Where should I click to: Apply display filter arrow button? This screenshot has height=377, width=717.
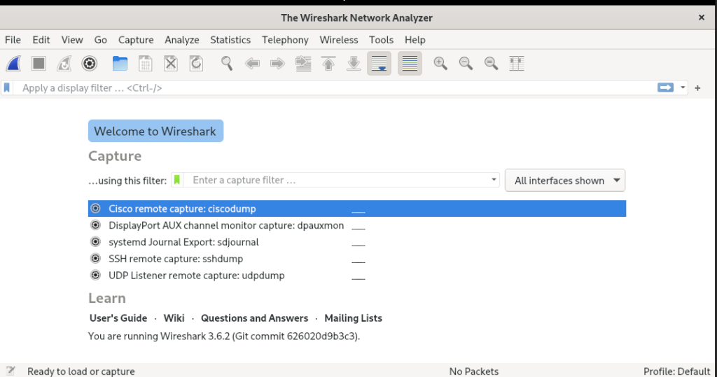pos(665,87)
